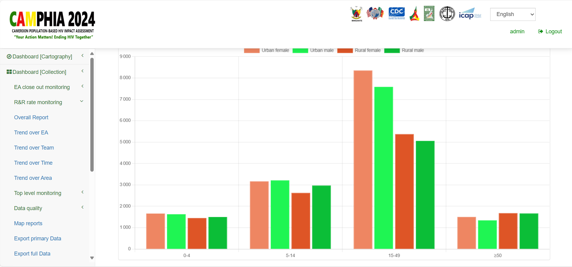Click the Urban female bar for 15-49
572x267 pixels.
coord(363,160)
